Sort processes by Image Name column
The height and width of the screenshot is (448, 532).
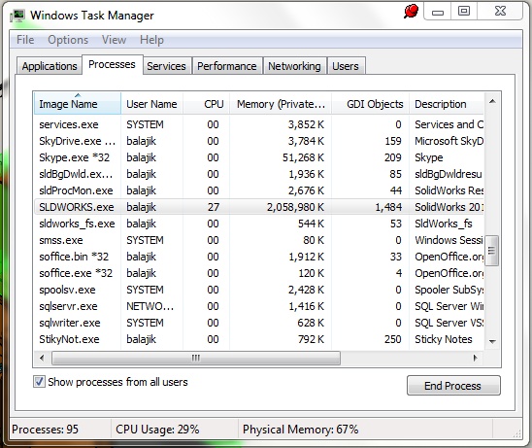[x=78, y=104]
